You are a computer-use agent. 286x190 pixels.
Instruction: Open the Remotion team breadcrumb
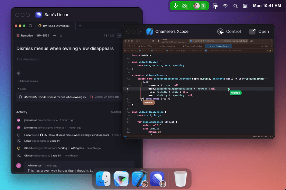(x=25, y=36)
